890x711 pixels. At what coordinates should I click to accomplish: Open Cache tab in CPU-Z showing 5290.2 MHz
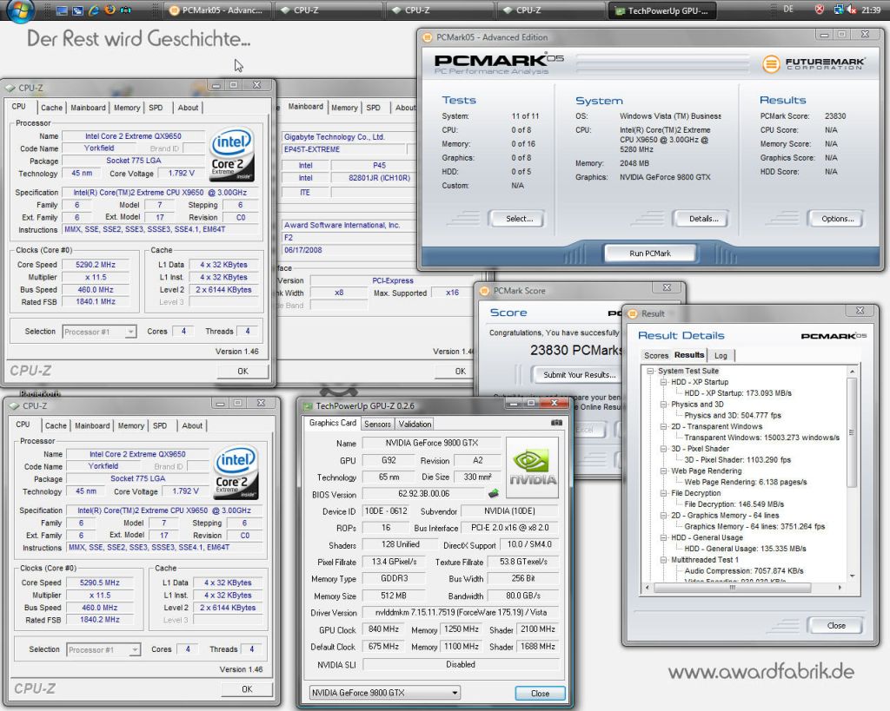pyautogui.click(x=51, y=107)
